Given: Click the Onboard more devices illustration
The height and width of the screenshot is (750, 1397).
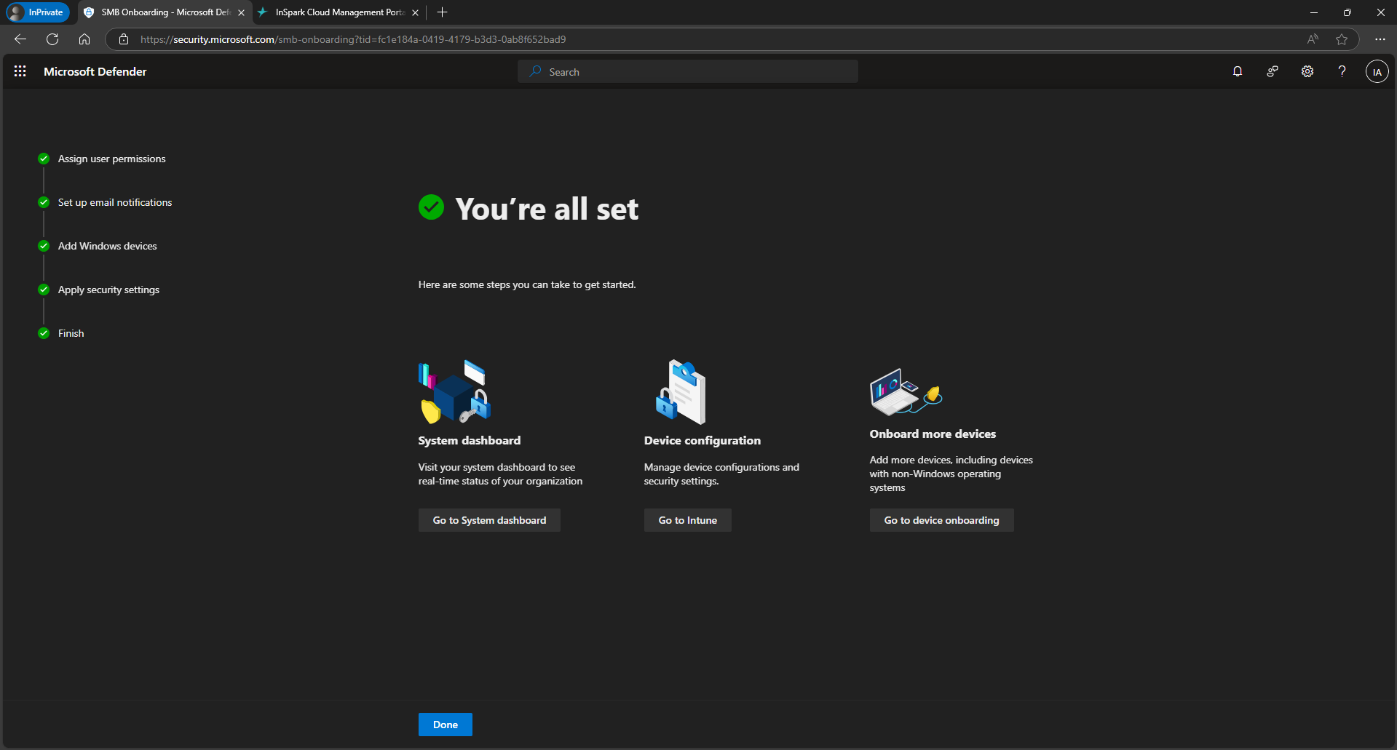Looking at the screenshot, I should tap(906, 391).
